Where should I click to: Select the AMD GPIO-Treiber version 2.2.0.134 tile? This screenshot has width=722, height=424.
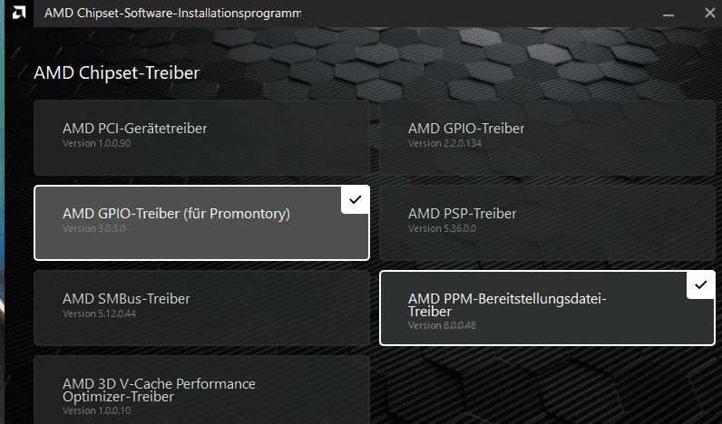tap(547, 138)
